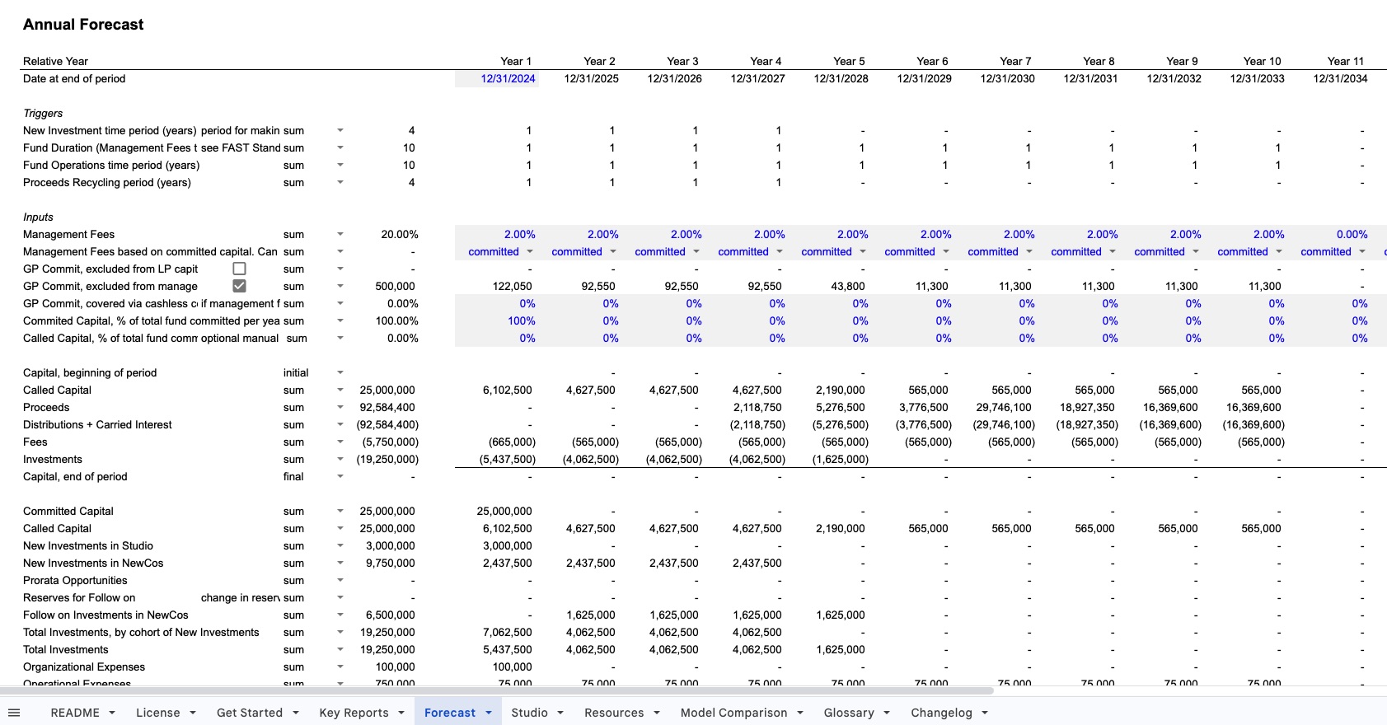
Task: Open aggregation dropdown for Capital, beginning of period
Action: click(x=340, y=372)
